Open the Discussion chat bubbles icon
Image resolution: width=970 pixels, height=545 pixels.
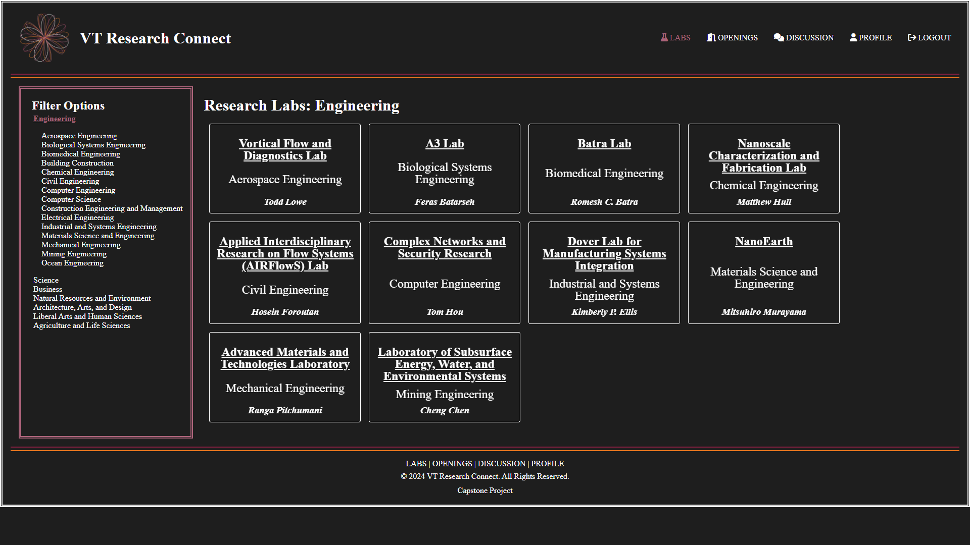[779, 37]
